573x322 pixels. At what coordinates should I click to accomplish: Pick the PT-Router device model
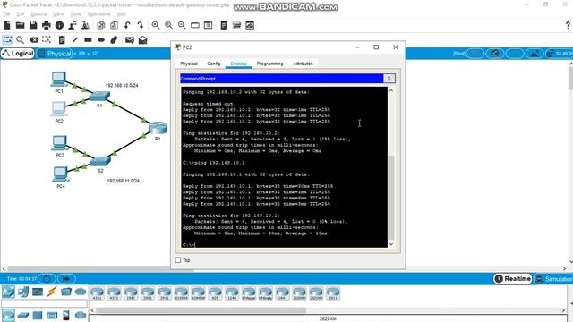[249, 293]
